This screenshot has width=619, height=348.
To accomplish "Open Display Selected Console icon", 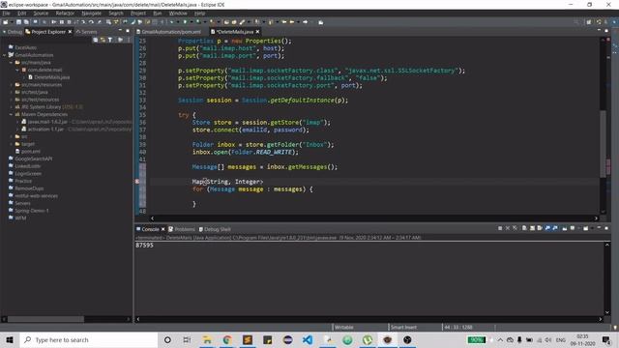I will click(573, 228).
